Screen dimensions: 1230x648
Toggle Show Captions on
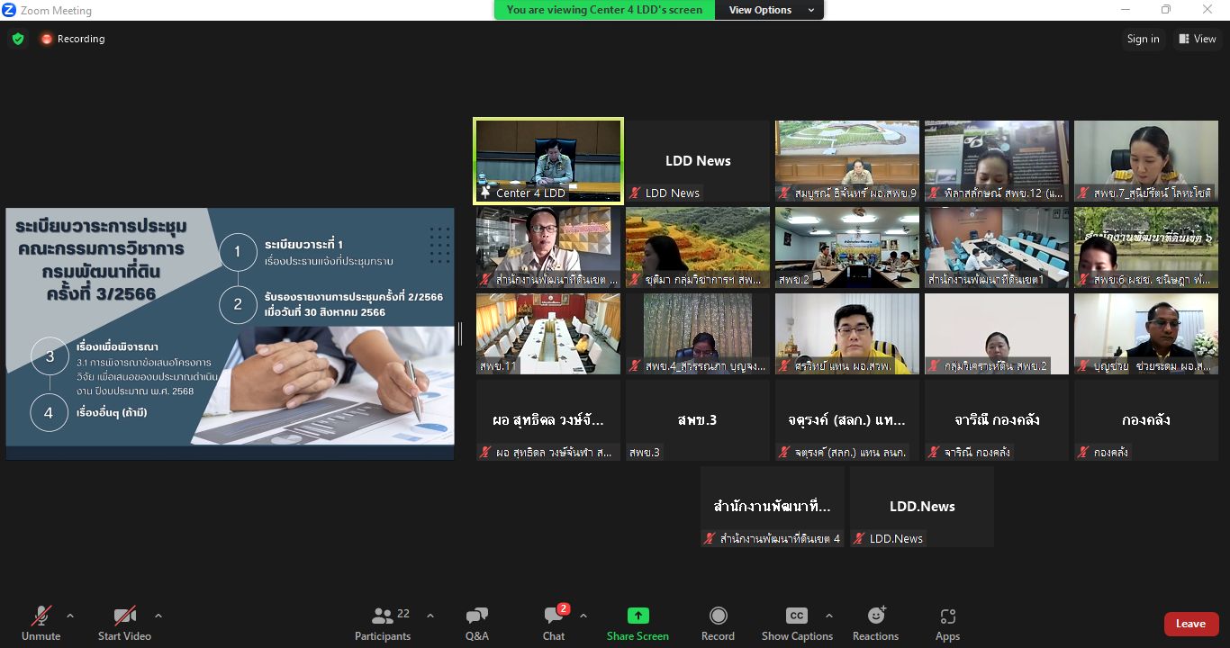tap(796, 624)
